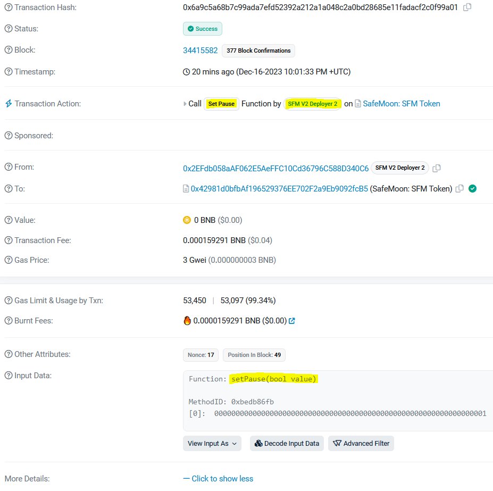Open SafeMoon: SFM Token link
This screenshot has height=491, width=493.
point(402,104)
